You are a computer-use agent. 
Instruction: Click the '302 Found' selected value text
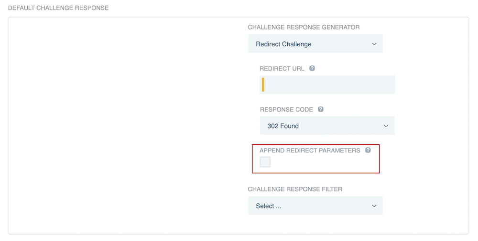coord(283,126)
